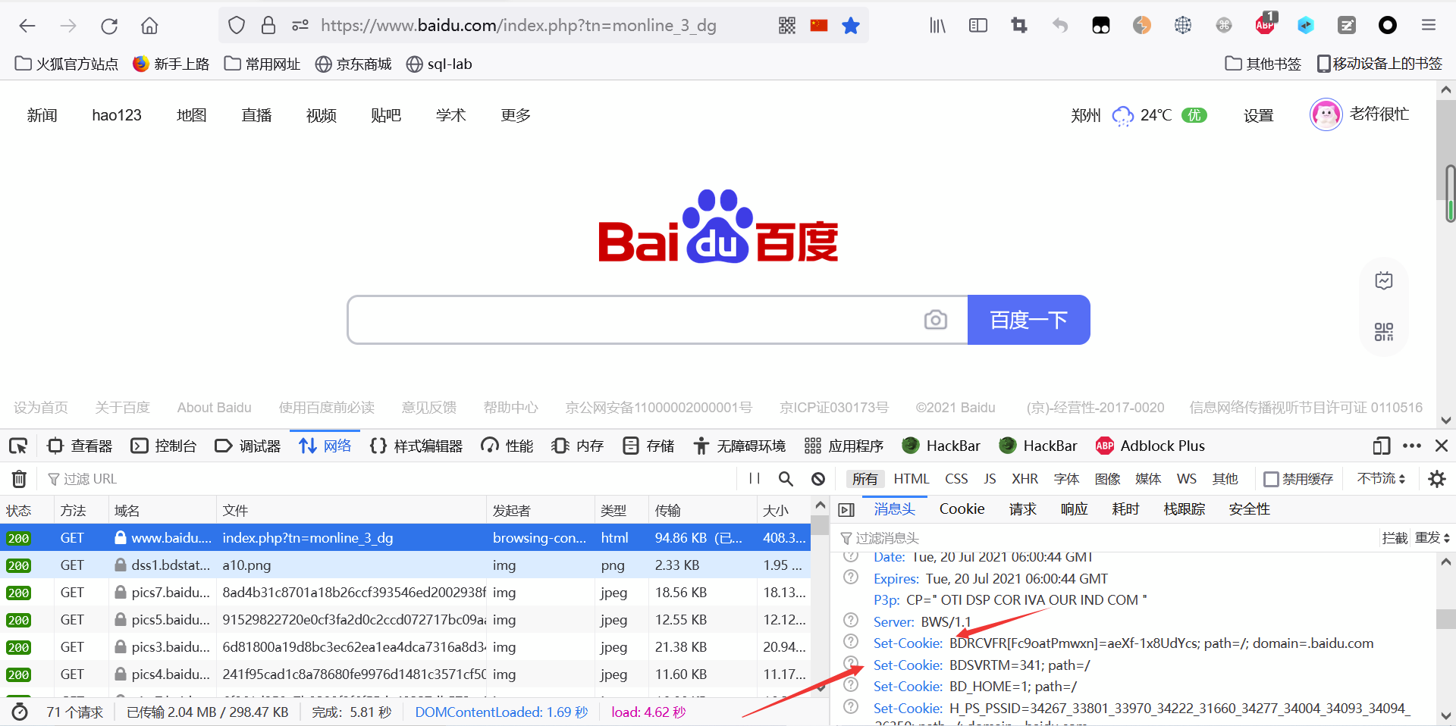Launch Firefox screenshot tool from toolbar
This screenshot has height=726, width=1456.
tap(1018, 25)
